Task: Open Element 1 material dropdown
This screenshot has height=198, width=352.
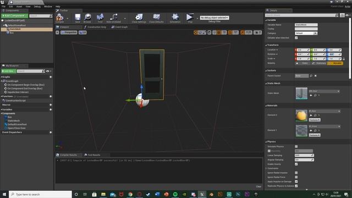Action: [324, 127]
